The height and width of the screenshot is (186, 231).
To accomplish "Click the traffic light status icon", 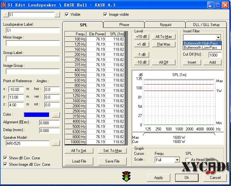I will (x=126, y=176).
